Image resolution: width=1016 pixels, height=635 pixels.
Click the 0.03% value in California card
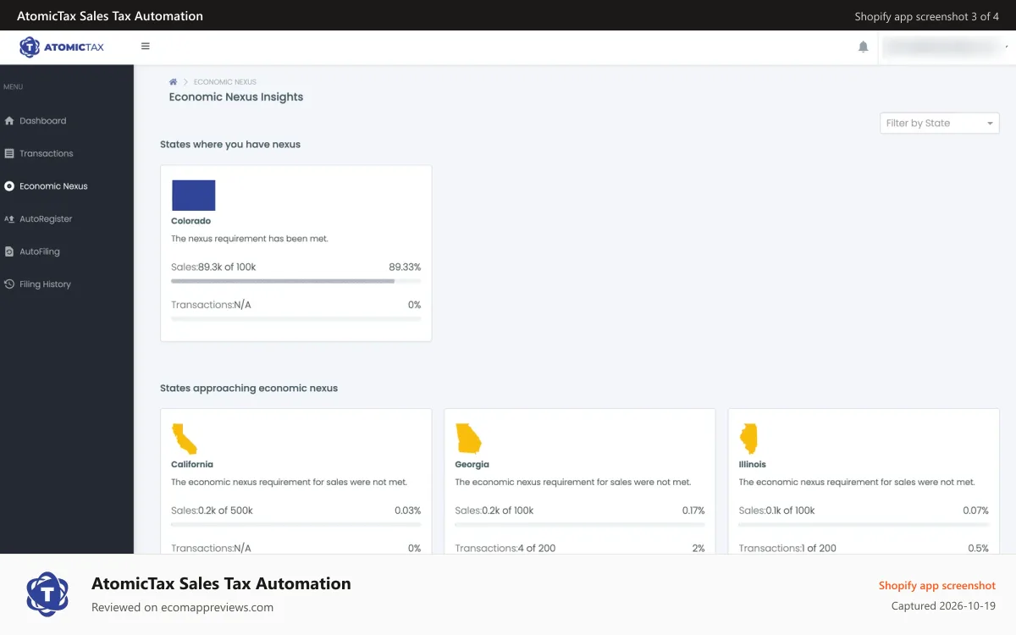pyautogui.click(x=407, y=511)
